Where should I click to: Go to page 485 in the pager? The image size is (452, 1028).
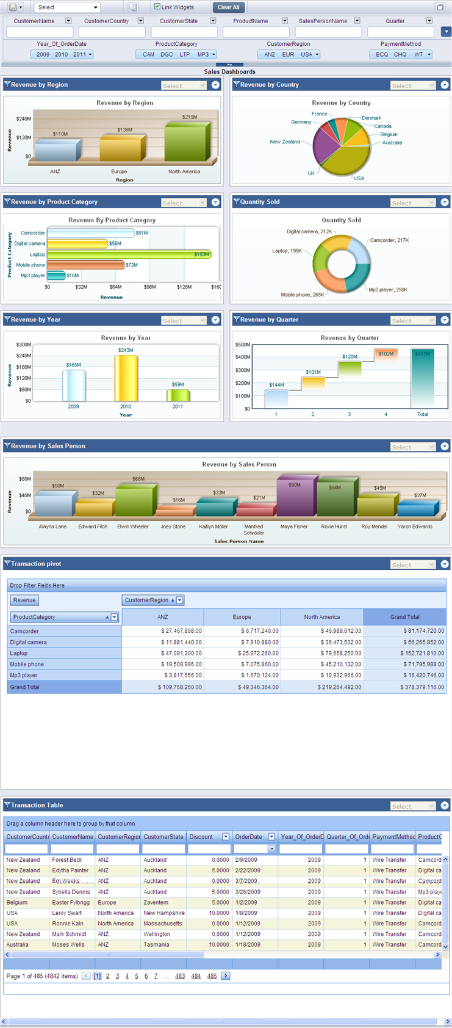(x=212, y=976)
